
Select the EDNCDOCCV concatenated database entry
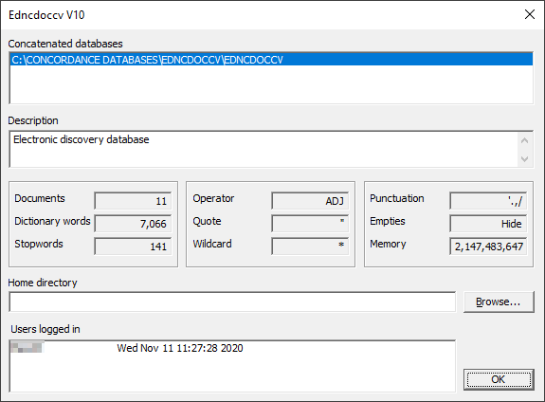(x=271, y=60)
